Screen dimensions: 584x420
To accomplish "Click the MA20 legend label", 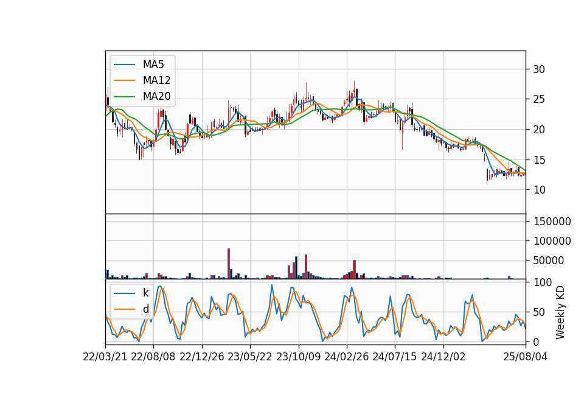I will 156,97.
